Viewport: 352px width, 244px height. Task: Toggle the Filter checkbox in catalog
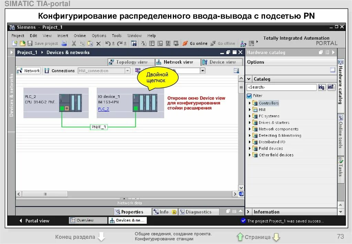click(x=249, y=96)
